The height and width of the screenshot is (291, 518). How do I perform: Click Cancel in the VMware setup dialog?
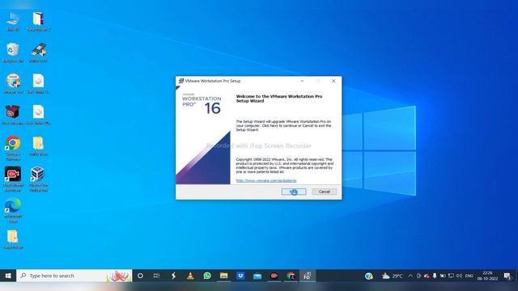pos(324,192)
